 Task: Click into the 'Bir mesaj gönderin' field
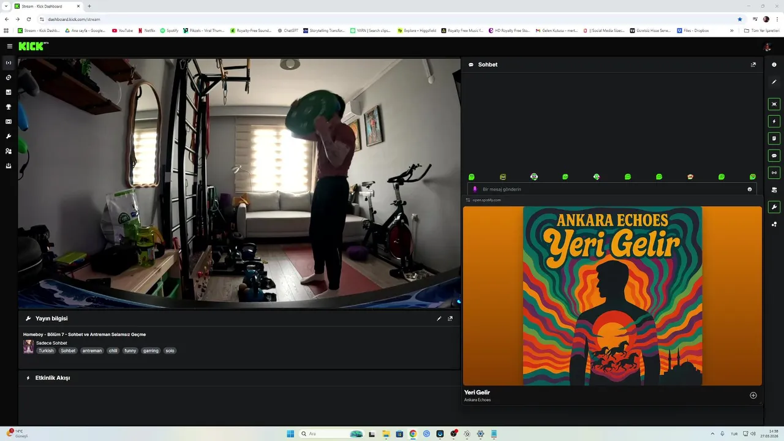[x=612, y=189]
